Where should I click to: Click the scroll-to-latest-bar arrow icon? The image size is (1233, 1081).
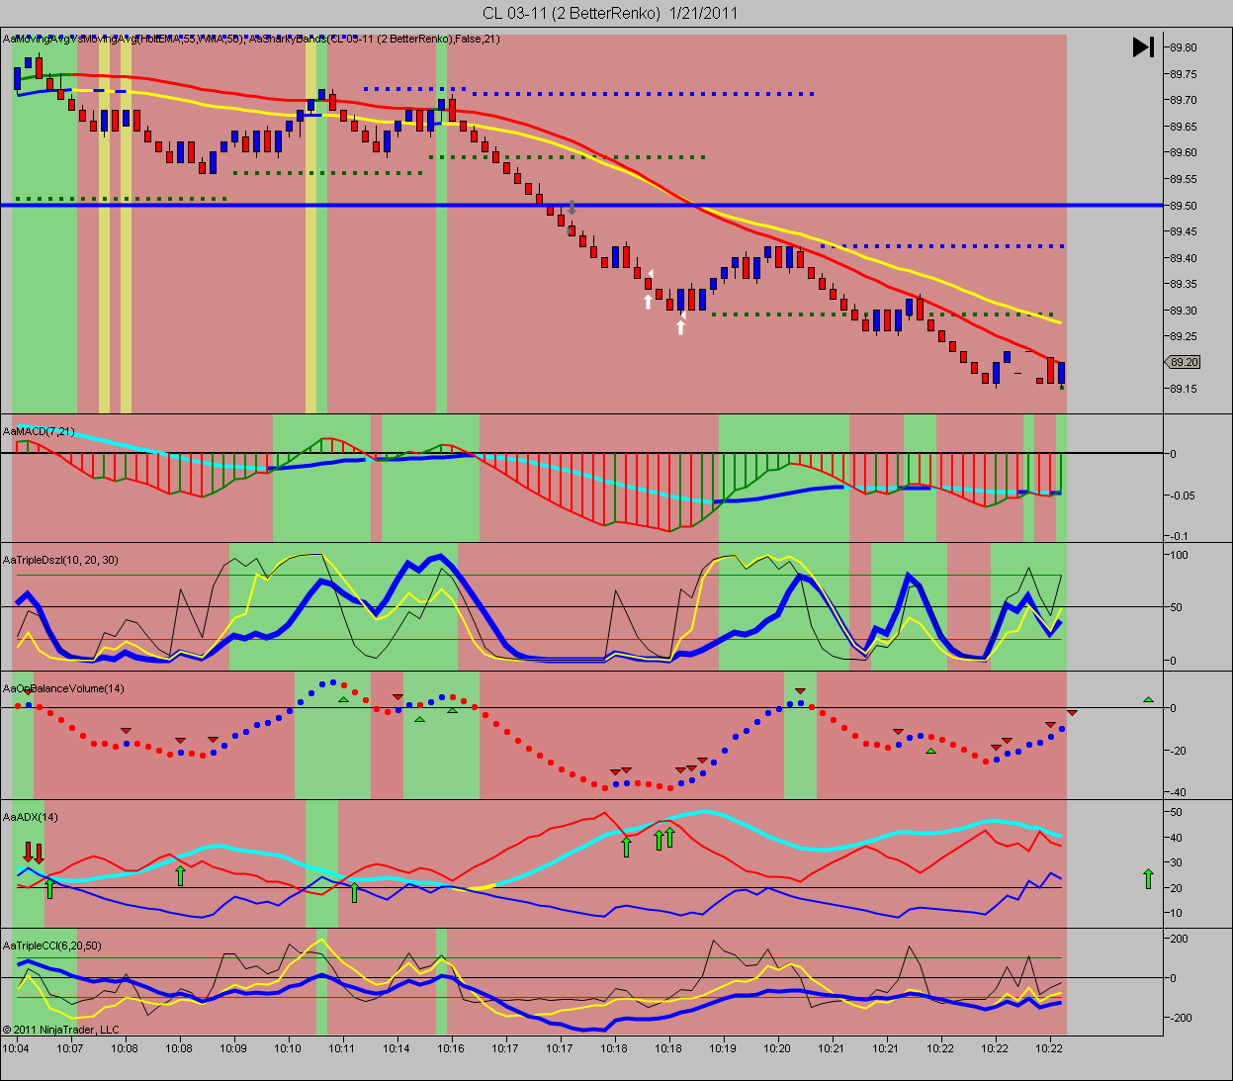[x=1143, y=46]
